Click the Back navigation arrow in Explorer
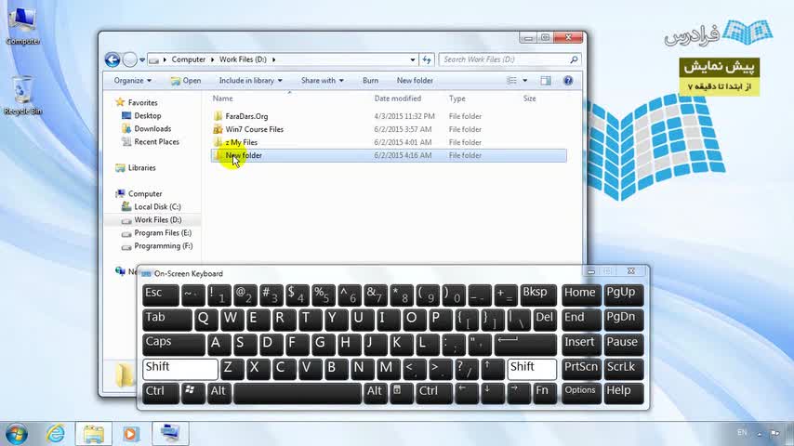This screenshot has height=446, width=794. coord(112,59)
